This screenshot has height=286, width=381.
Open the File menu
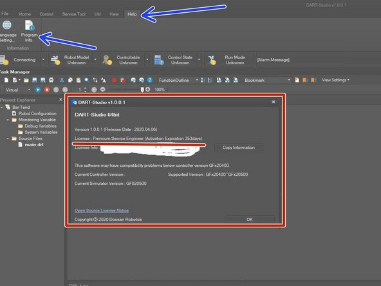pyautogui.click(x=5, y=14)
